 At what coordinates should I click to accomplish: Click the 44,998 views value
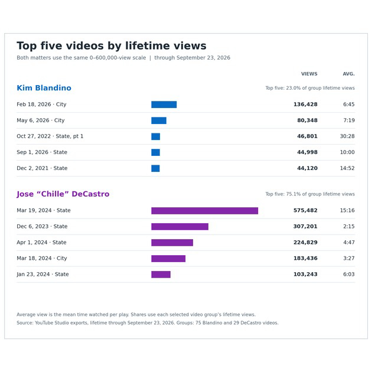307,152
